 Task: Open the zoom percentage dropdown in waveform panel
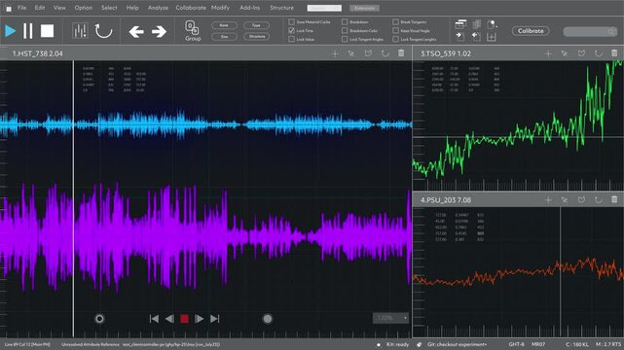pyautogui.click(x=390, y=318)
